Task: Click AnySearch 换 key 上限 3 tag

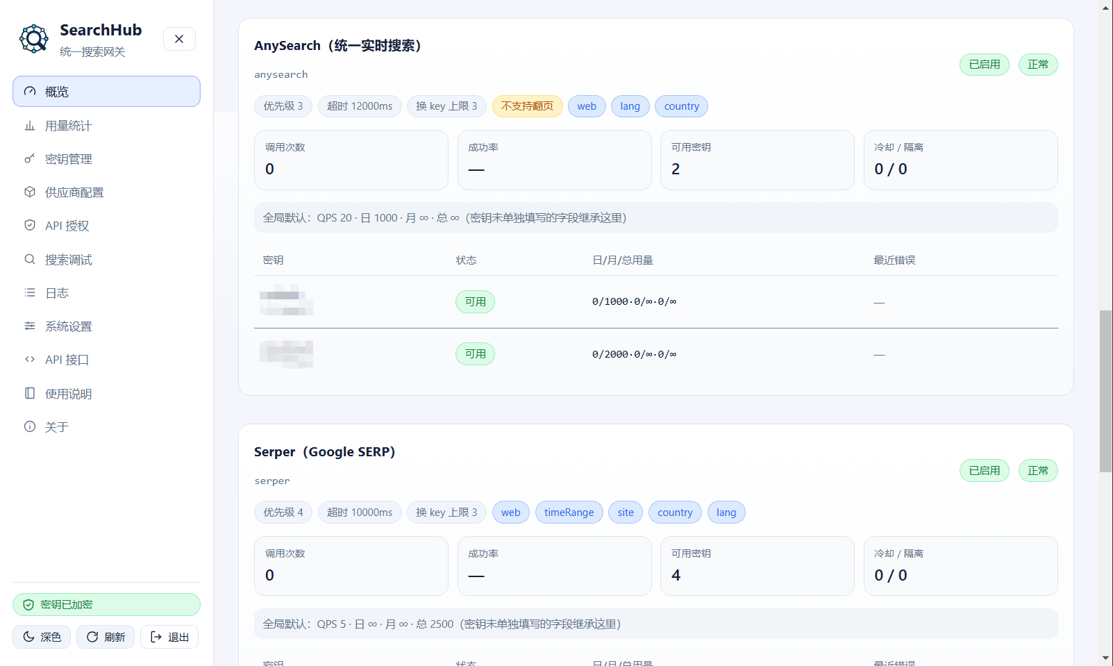Action: click(x=446, y=106)
